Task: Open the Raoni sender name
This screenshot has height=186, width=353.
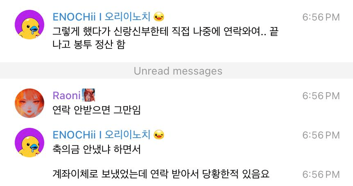Action: pos(67,95)
